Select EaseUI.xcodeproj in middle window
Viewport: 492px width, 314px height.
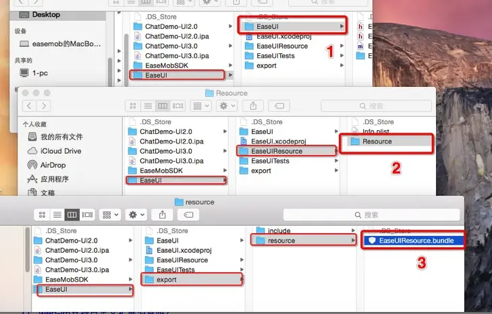(278, 142)
